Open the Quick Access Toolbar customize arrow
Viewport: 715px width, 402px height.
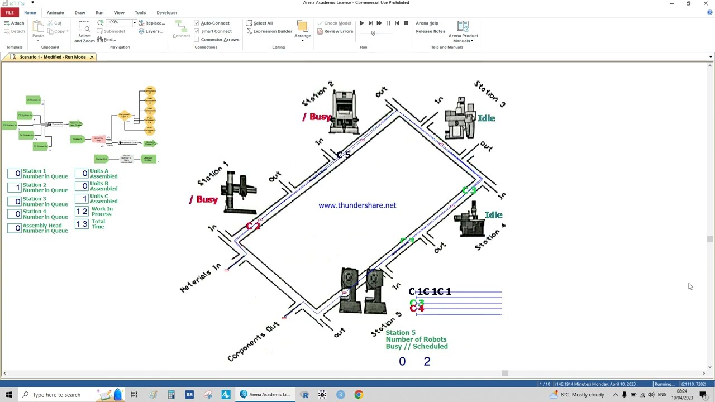[32, 3]
